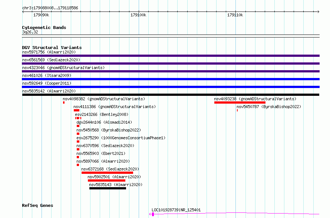Select the esv2143266 red glyph with whiskers
330x218 pixels.
point(78,118)
